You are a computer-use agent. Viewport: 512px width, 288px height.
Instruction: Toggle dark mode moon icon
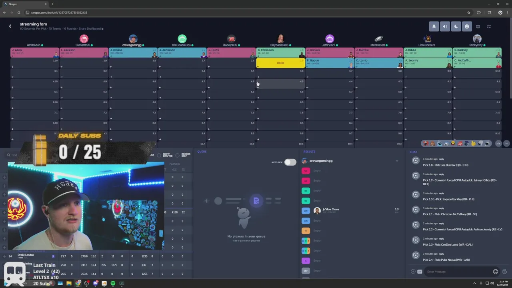456,26
